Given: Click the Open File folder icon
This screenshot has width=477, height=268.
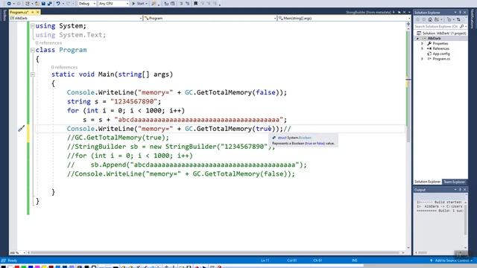Looking at the screenshot, I should pos(37,4).
